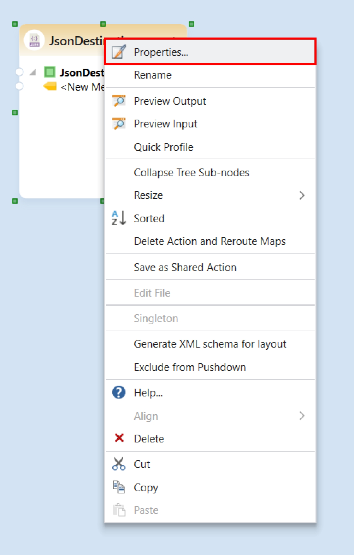This screenshot has width=354, height=555.
Task: Click the scissors Cut icon
Action: coord(119,464)
